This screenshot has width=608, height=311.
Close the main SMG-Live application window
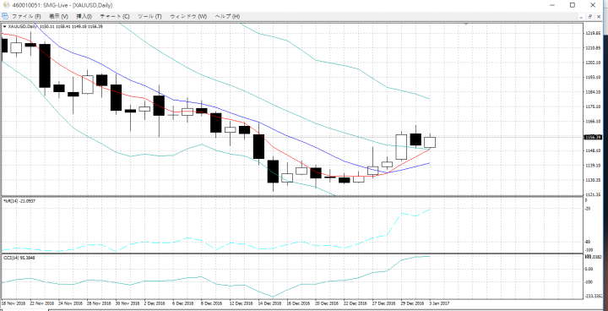593,5
